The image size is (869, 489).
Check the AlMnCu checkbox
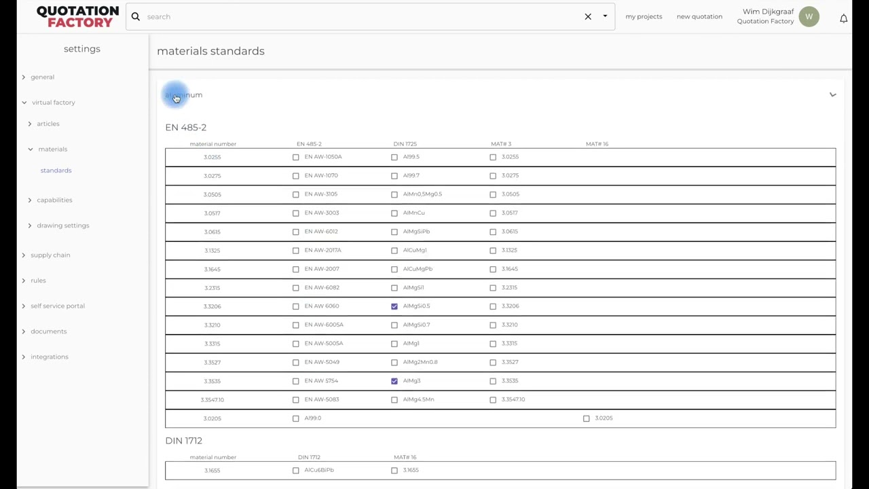click(394, 213)
